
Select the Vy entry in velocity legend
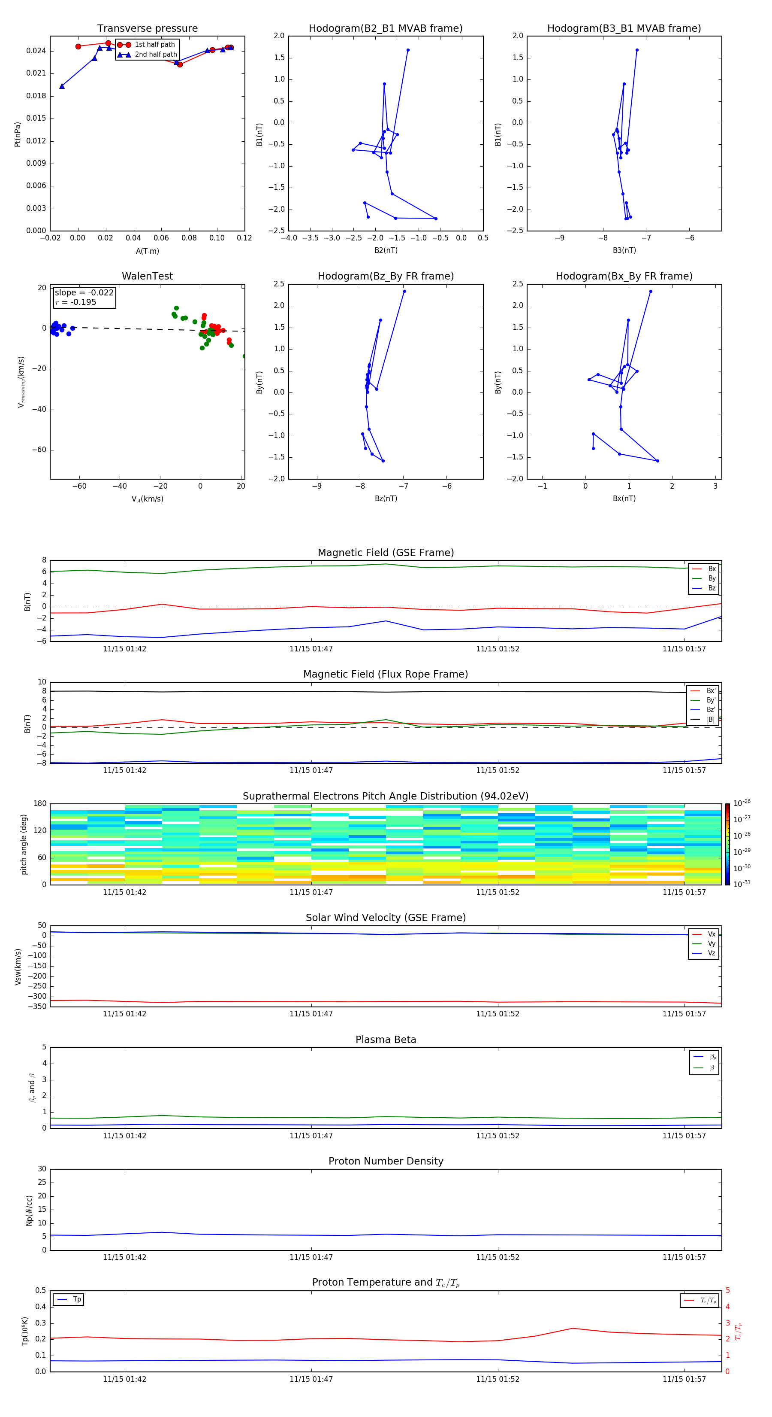point(704,944)
